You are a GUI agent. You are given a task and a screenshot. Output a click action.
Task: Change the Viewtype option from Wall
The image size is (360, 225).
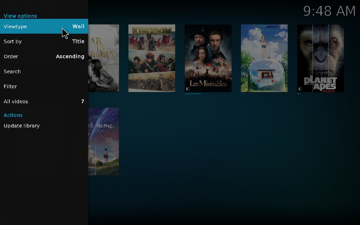coord(44,26)
